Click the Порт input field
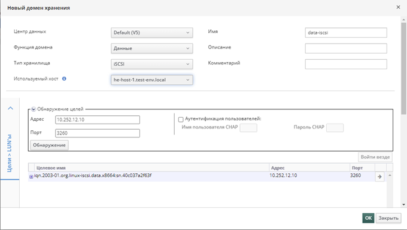 tap(98, 133)
